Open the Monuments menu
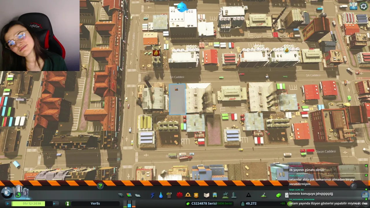This screenshot has height=208, width=370. point(248,195)
